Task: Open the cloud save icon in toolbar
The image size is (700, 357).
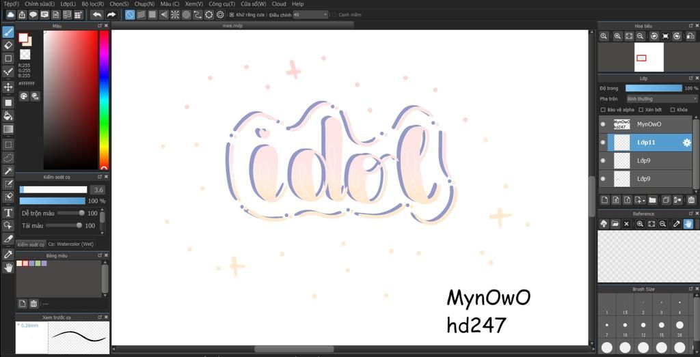Action: point(10,15)
